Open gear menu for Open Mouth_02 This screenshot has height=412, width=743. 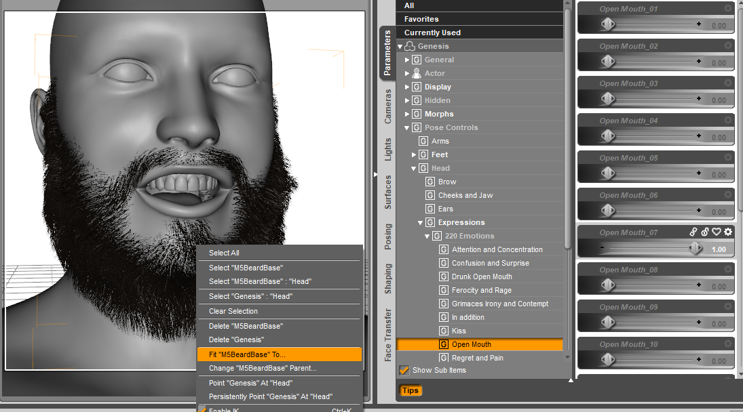tap(728, 45)
